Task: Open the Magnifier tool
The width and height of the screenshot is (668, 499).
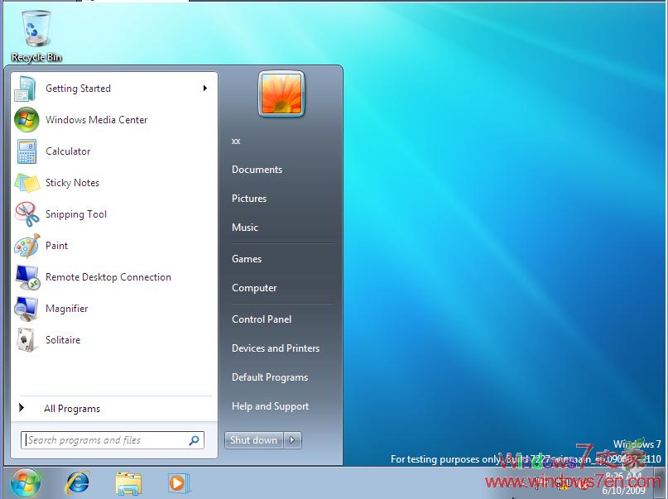Action: coord(67,309)
